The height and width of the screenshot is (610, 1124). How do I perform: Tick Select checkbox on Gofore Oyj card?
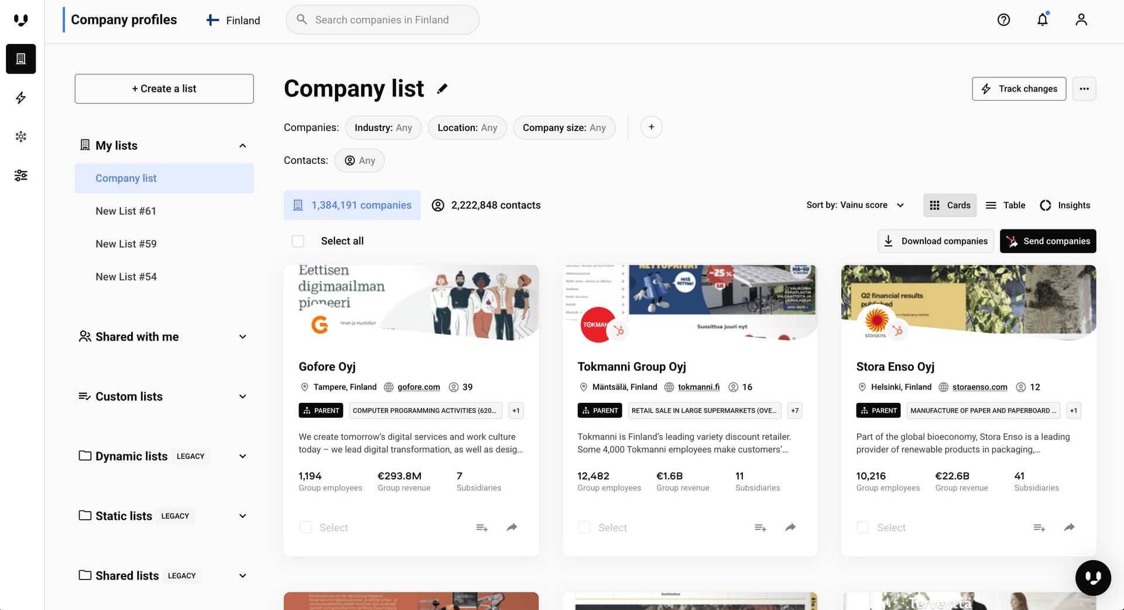click(x=305, y=527)
